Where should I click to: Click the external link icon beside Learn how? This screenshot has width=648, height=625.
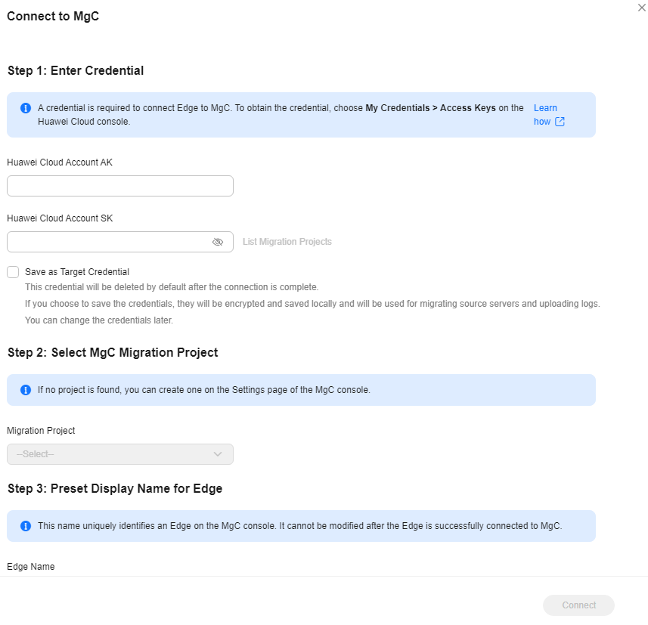(560, 122)
